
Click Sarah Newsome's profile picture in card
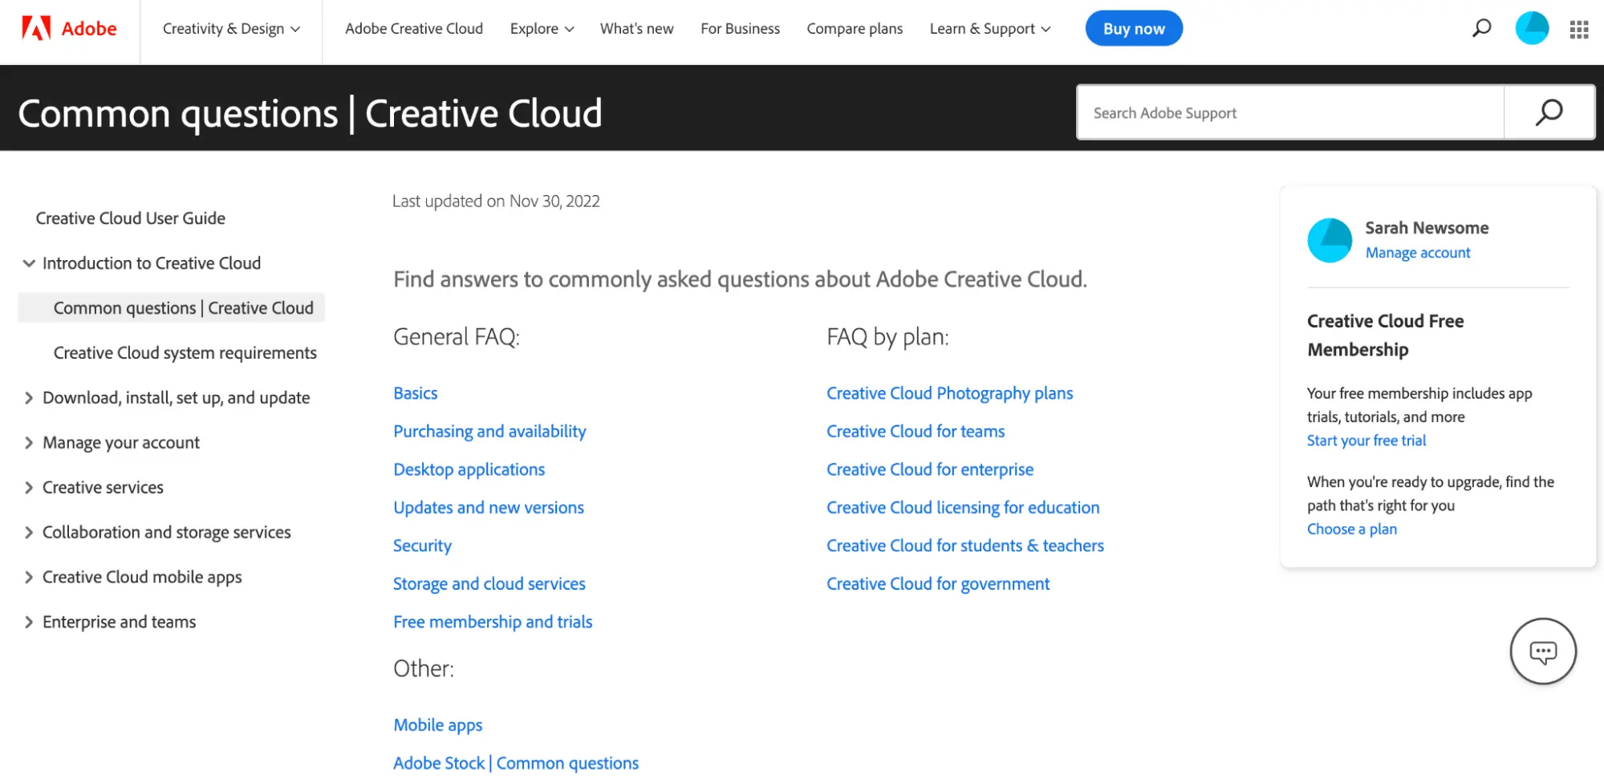(1330, 240)
